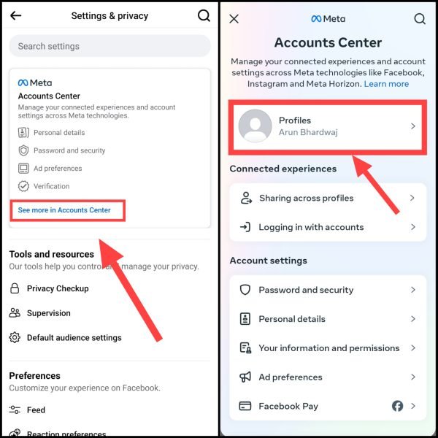The height and width of the screenshot is (438, 438).
Task: Follow the Learn more link
Action: pyautogui.click(x=386, y=84)
